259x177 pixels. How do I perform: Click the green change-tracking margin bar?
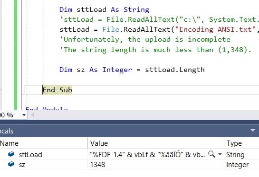point(16,55)
